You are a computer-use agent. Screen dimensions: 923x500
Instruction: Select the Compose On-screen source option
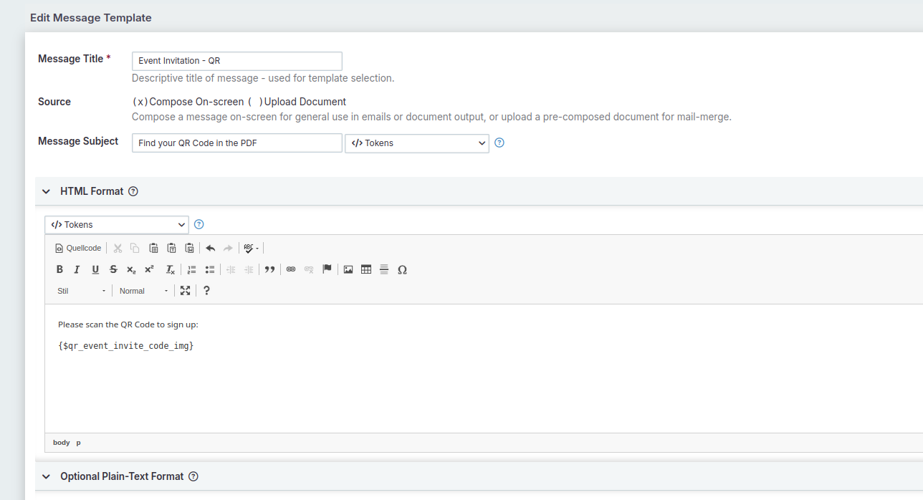pos(140,102)
